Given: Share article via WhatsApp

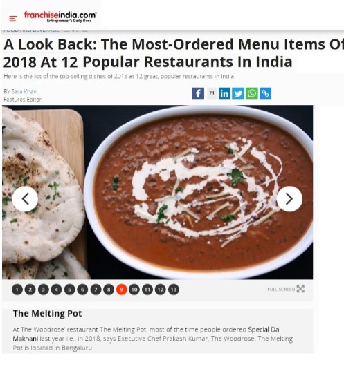Looking at the screenshot, I should pyautogui.click(x=252, y=93).
